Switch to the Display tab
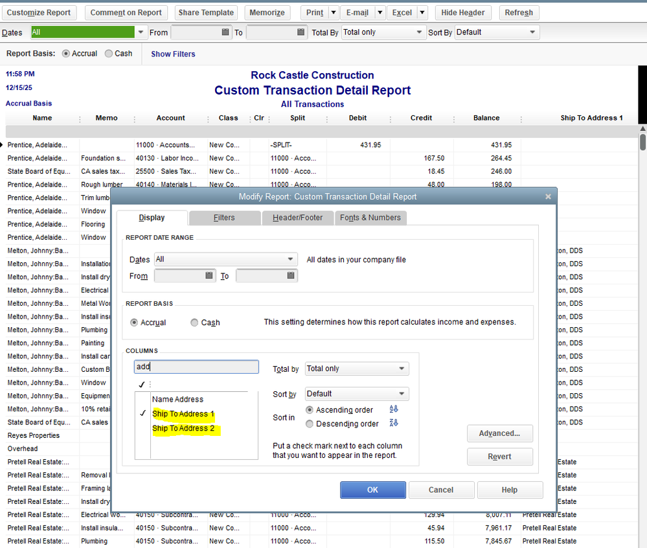This screenshot has height=548, width=647. click(x=152, y=218)
